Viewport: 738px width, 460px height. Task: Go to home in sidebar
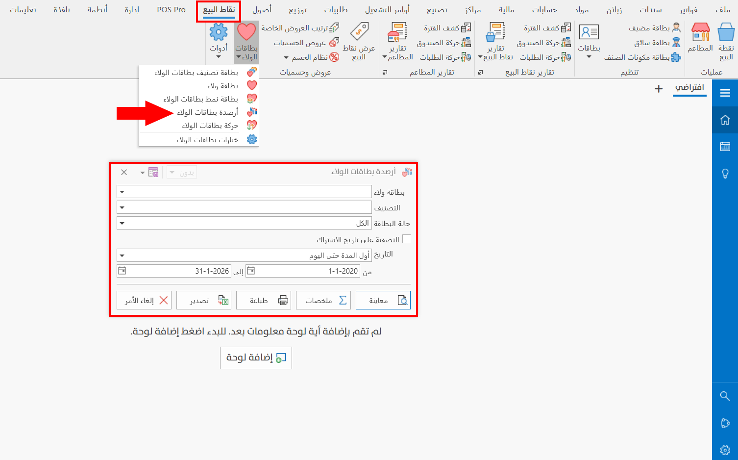tap(725, 120)
